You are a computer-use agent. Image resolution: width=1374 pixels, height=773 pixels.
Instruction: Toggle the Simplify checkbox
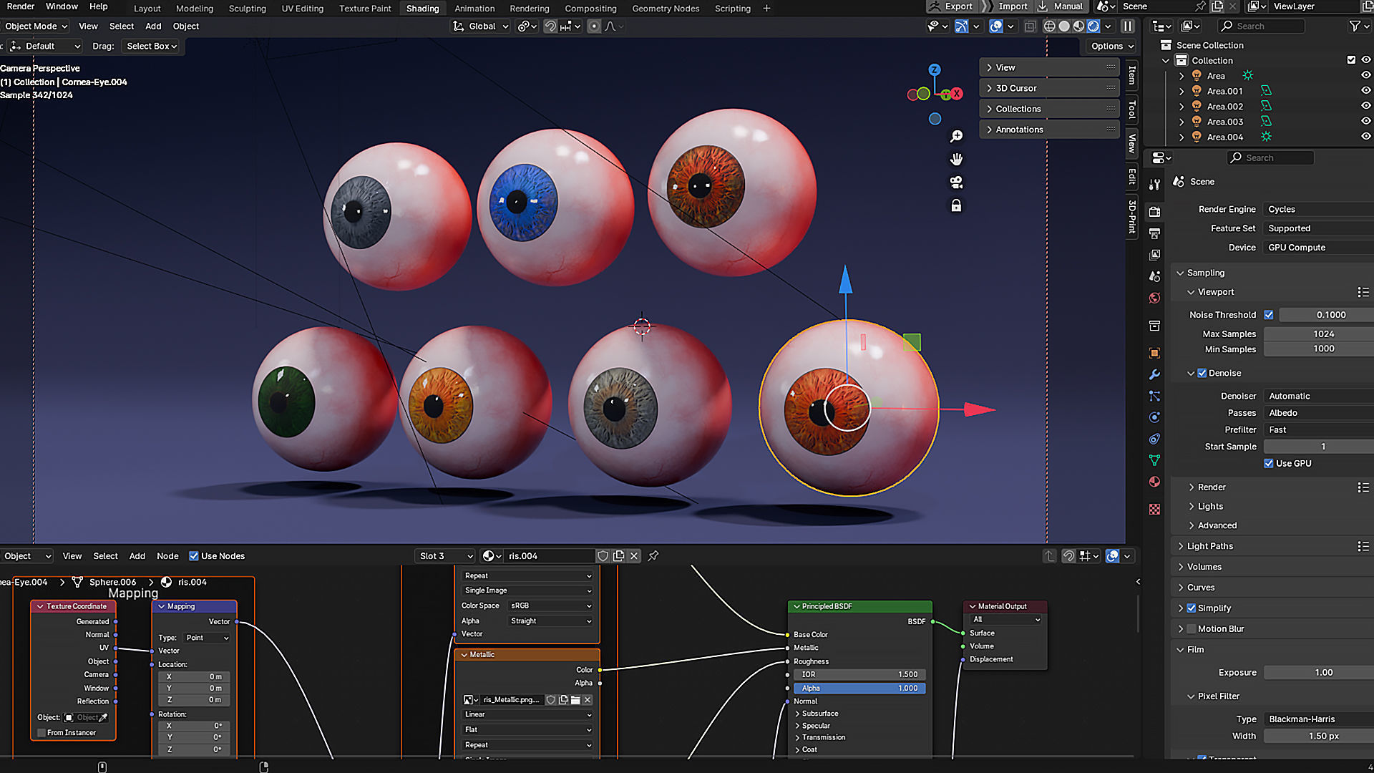[x=1192, y=608]
